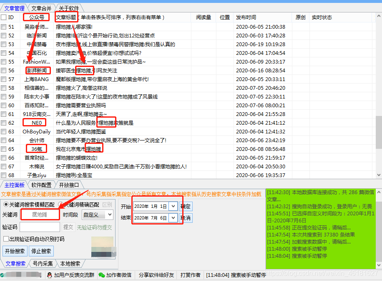The width and height of the screenshot is (382, 281).
Task: Switch to 文章管理 tab
Action: tap(14, 8)
